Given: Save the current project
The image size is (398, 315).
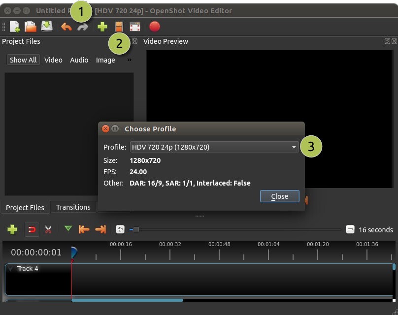Looking at the screenshot, I should click(x=46, y=27).
